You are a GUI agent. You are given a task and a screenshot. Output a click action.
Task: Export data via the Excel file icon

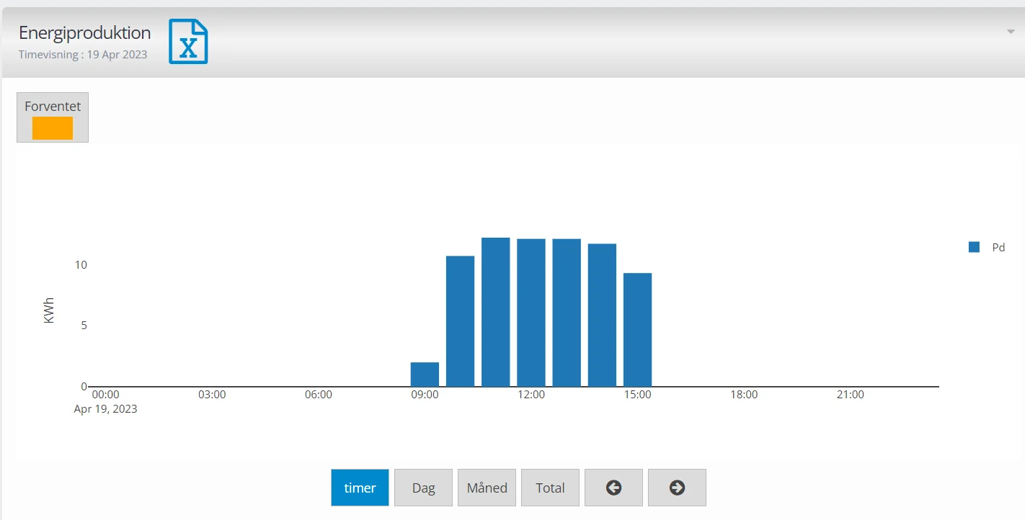[188, 42]
